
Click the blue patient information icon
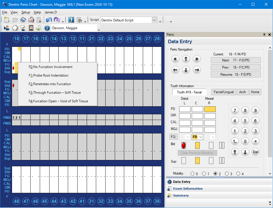(47, 28)
